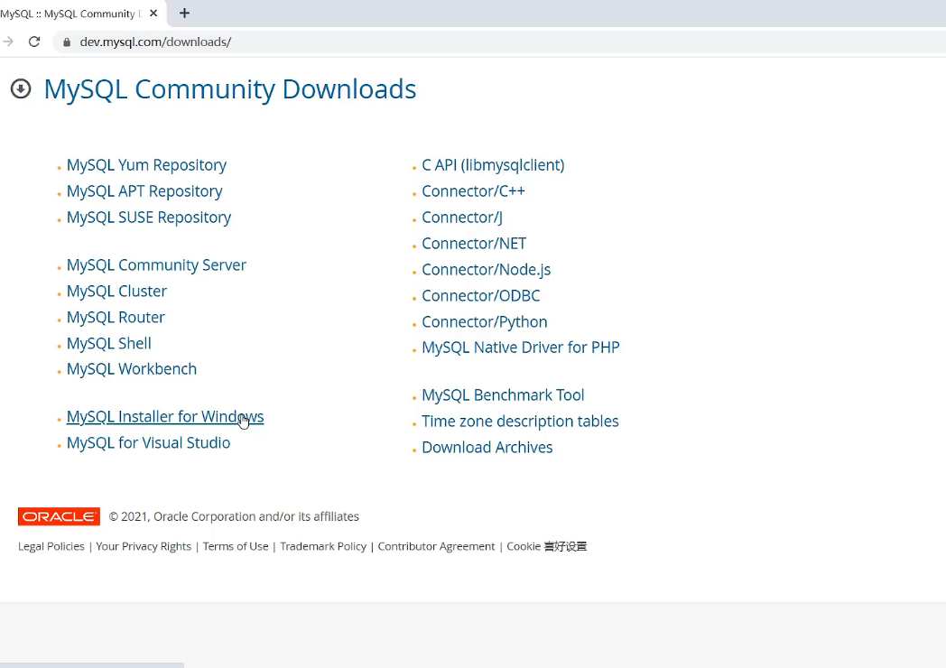This screenshot has width=946, height=668.
Task: Open MySQL Shell link
Action: (108, 343)
